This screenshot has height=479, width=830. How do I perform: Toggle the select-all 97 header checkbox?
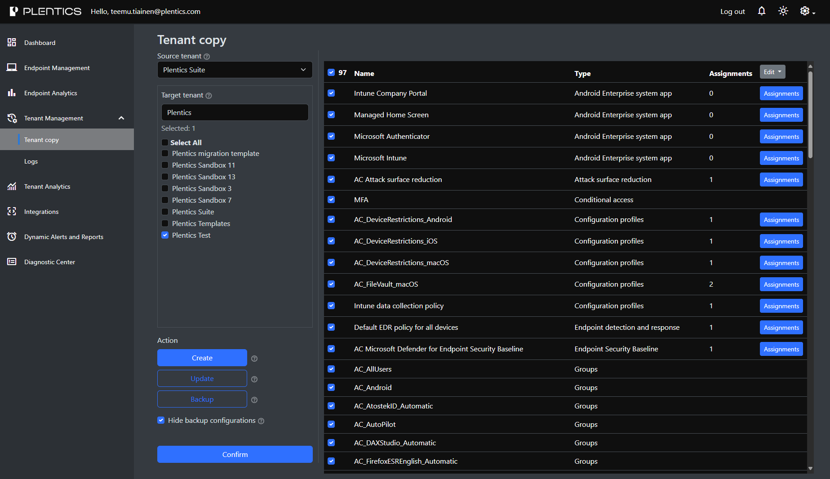pyautogui.click(x=331, y=72)
